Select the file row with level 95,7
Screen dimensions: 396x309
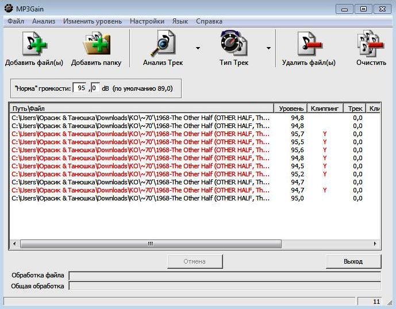click(x=141, y=134)
